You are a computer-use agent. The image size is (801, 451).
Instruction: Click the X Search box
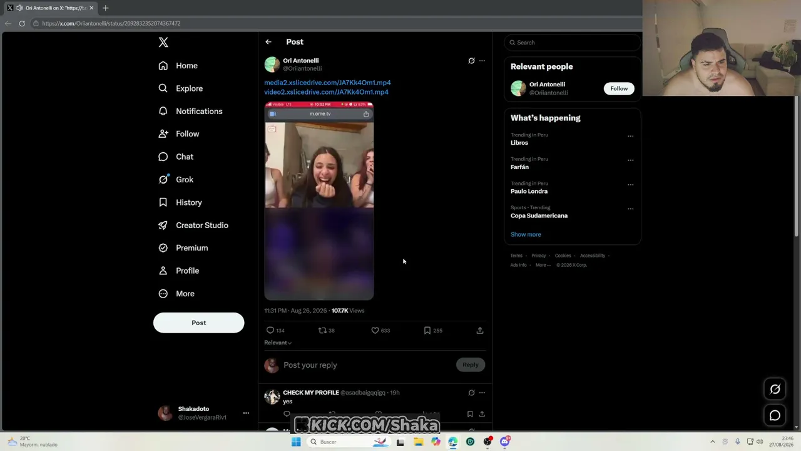[573, 43]
